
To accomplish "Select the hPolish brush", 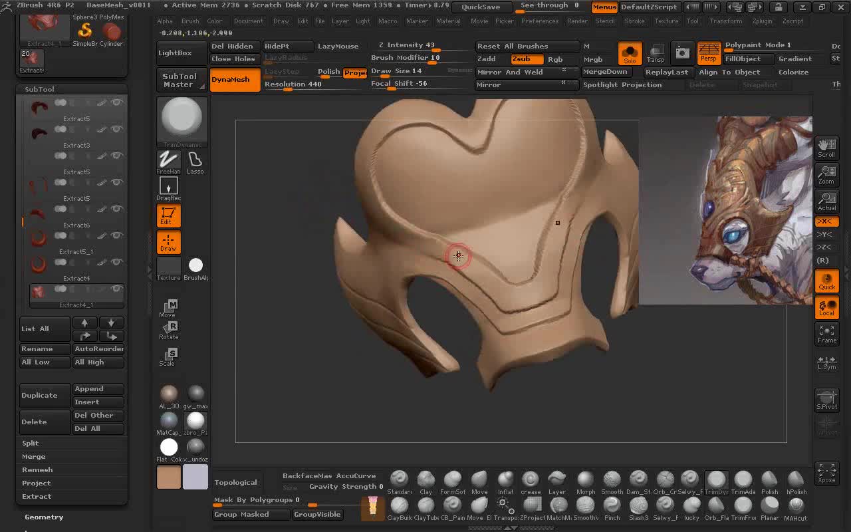I will [x=796, y=482].
